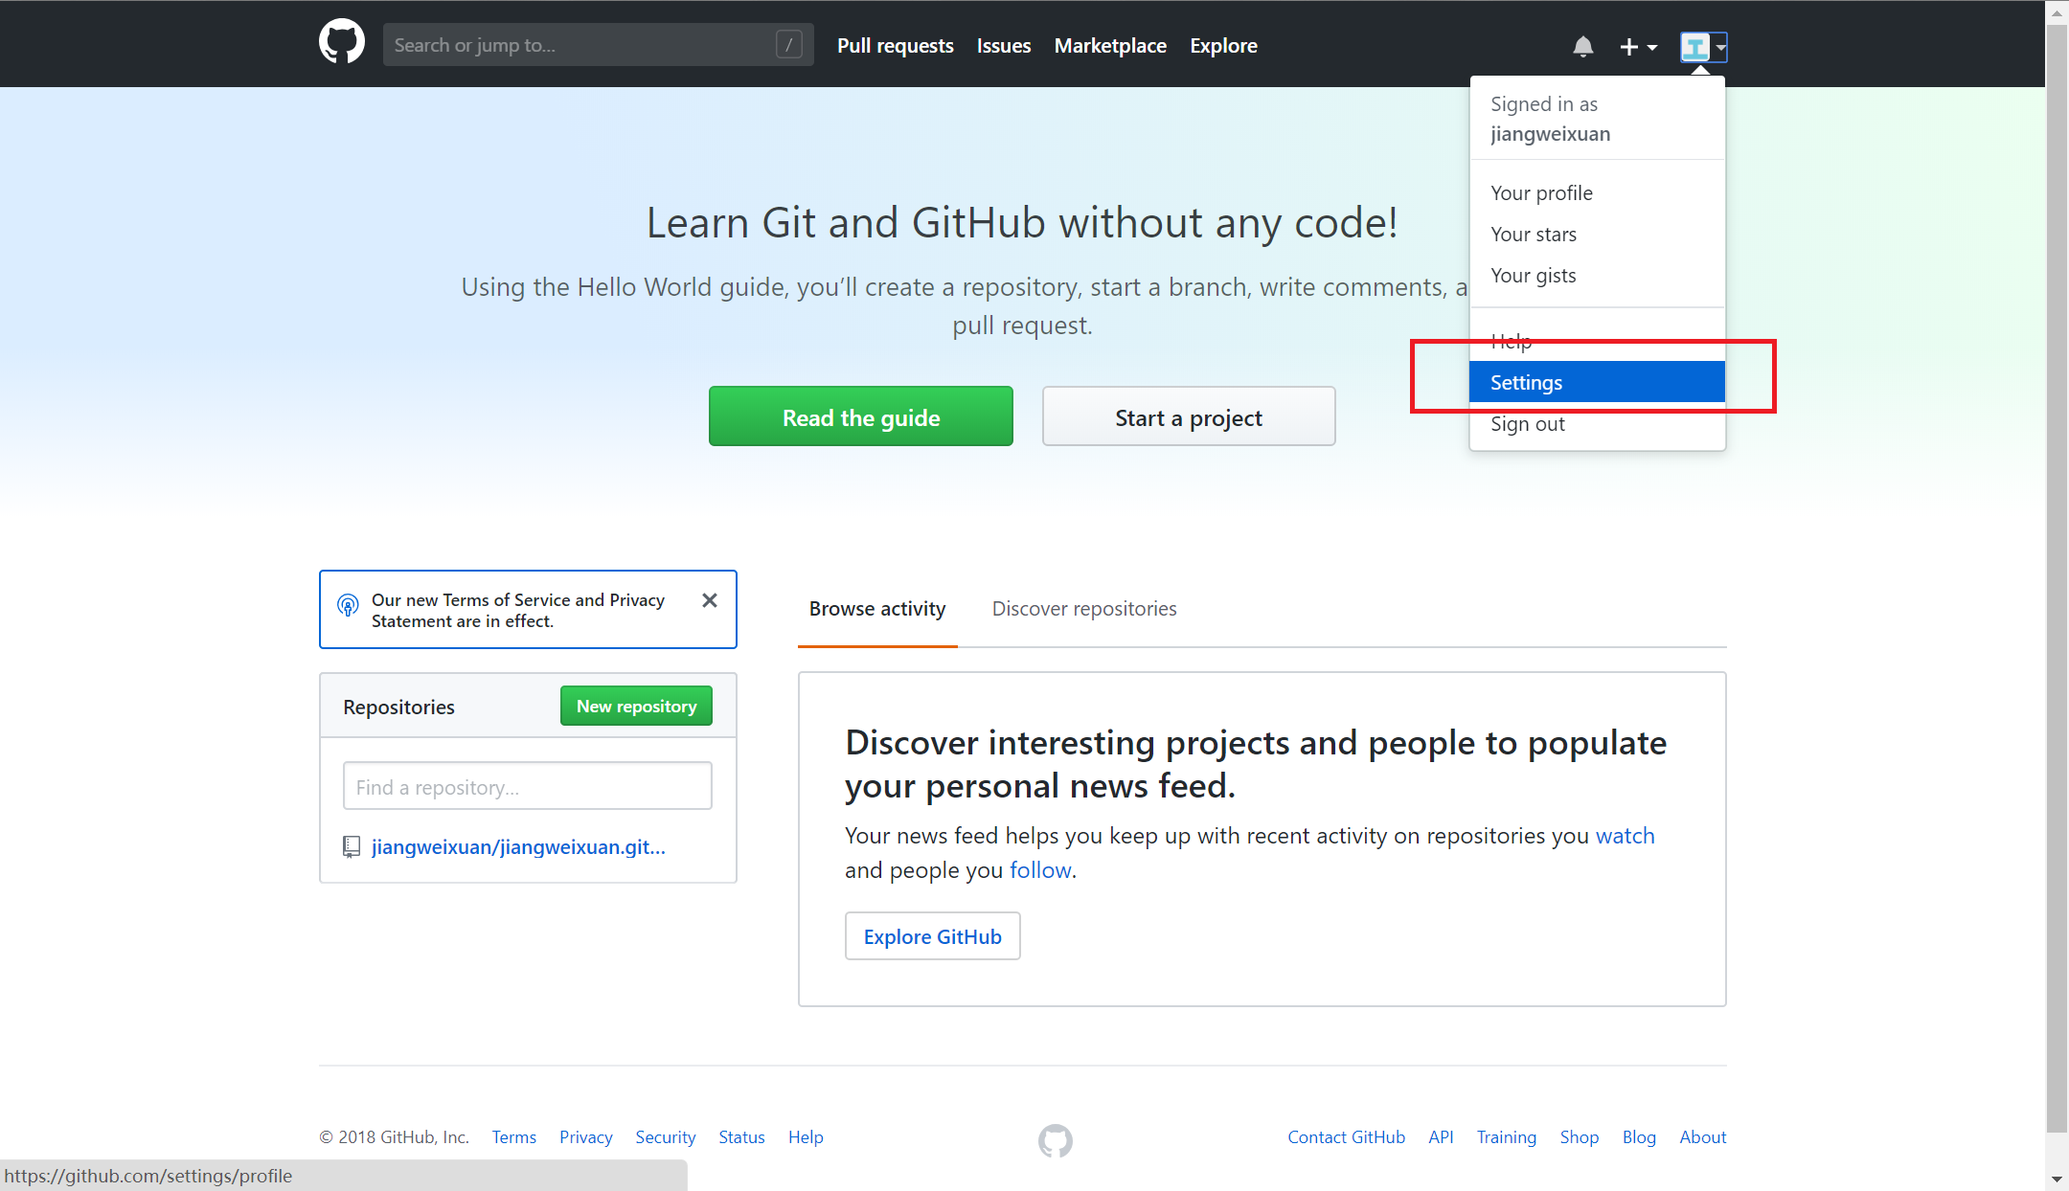Choose Sign out from the menu
The height and width of the screenshot is (1191, 2069).
(1527, 424)
